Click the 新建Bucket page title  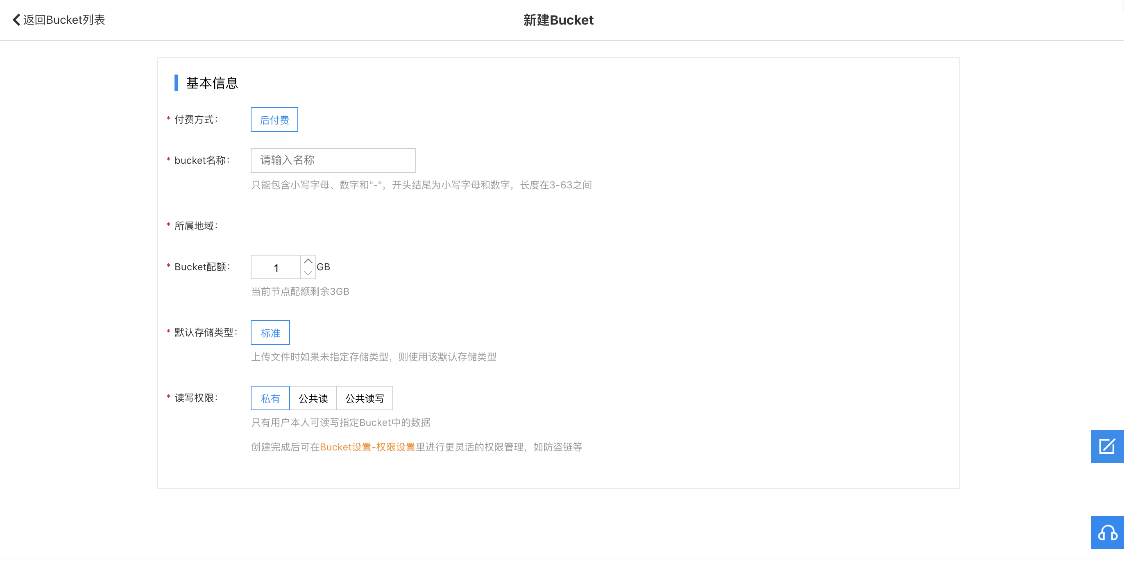[558, 20]
